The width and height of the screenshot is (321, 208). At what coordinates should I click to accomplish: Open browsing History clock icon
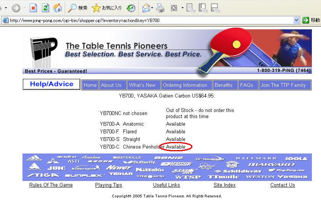[131, 8]
